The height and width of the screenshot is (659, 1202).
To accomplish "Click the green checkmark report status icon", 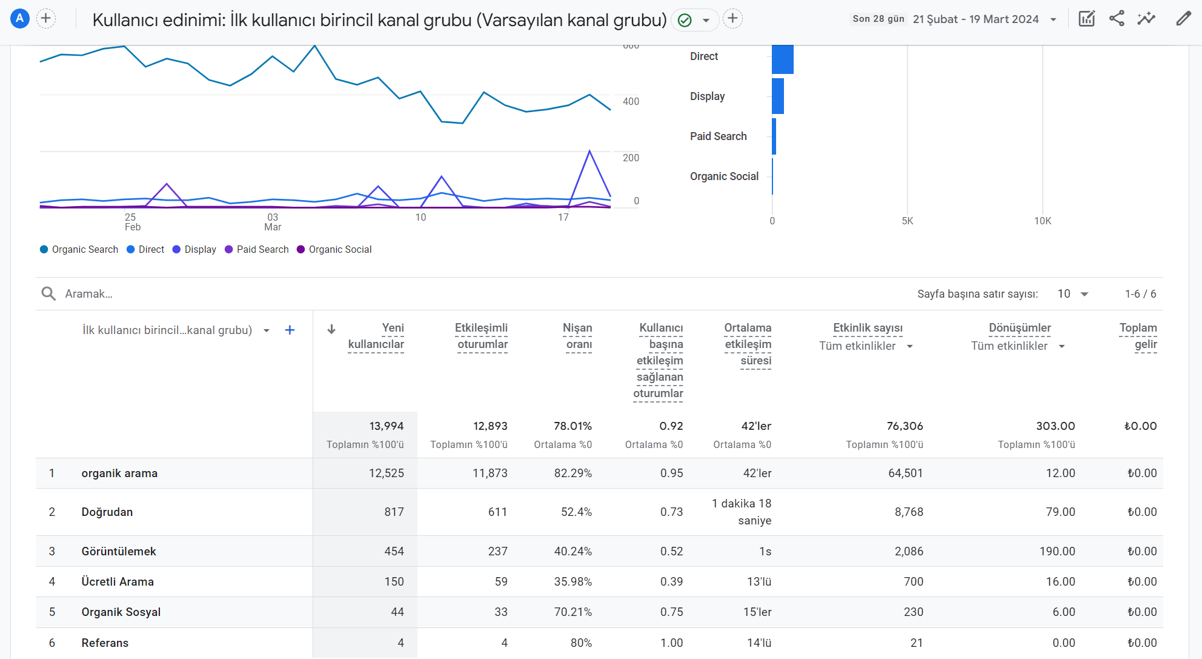I will pos(685,20).
